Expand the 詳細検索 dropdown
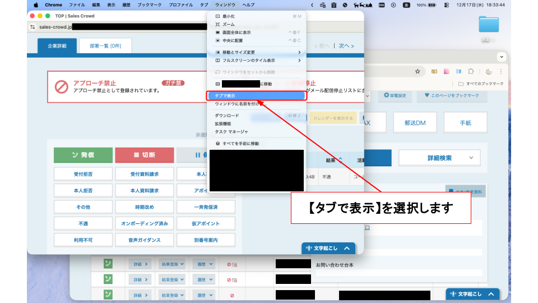538x303 pixels. pos(439,158)
